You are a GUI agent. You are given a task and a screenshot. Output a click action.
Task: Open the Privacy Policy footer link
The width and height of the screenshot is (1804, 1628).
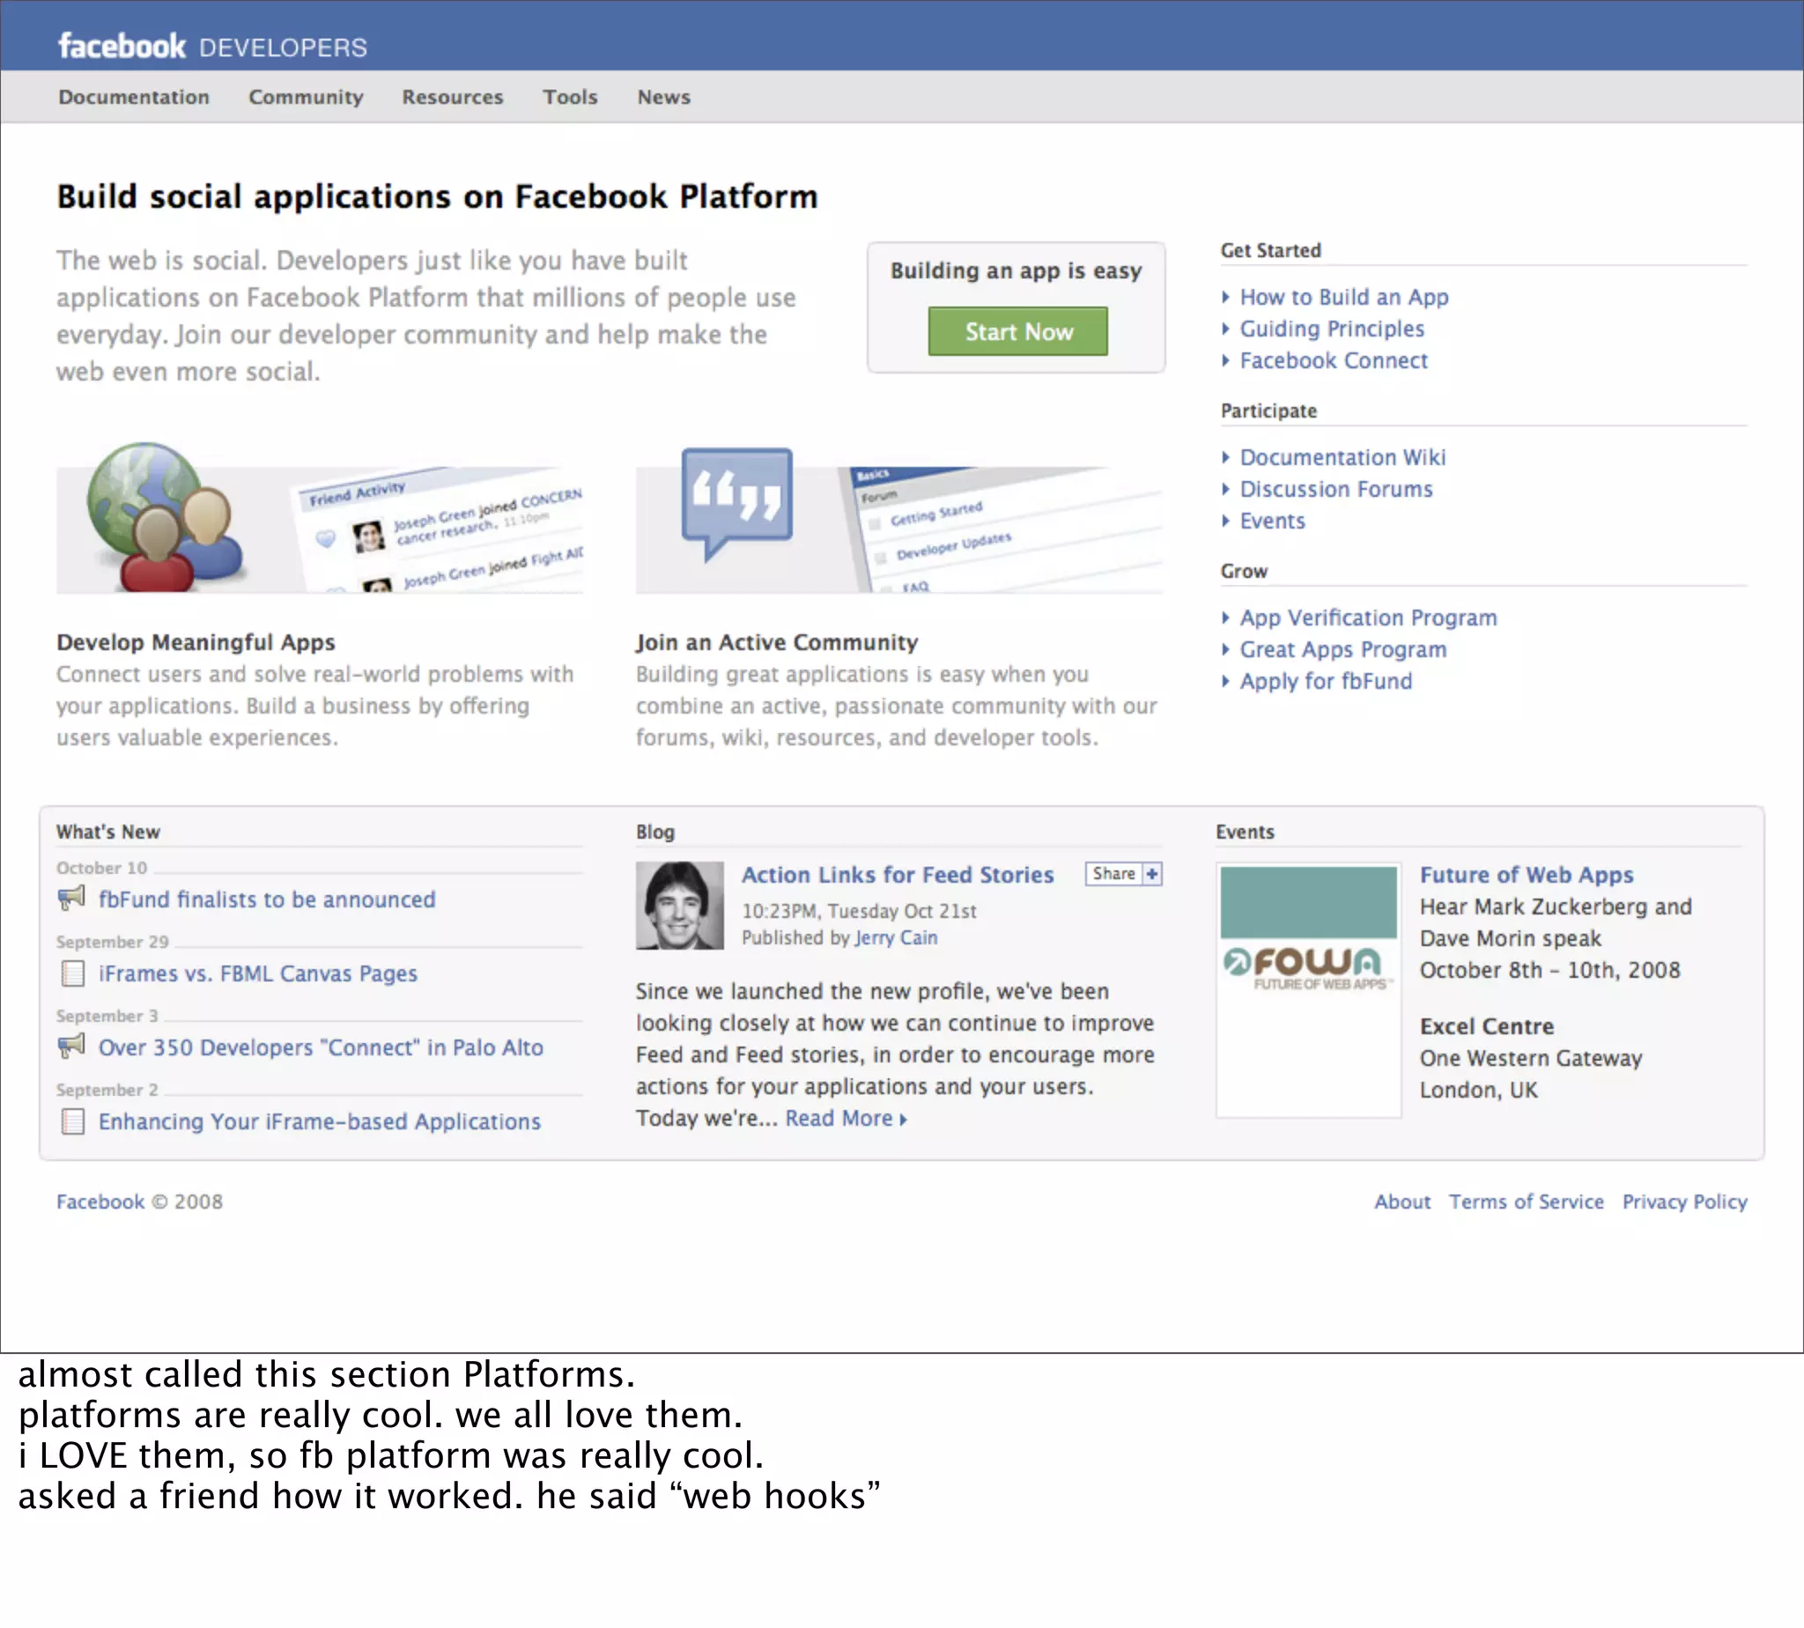coord(1684,1202)
